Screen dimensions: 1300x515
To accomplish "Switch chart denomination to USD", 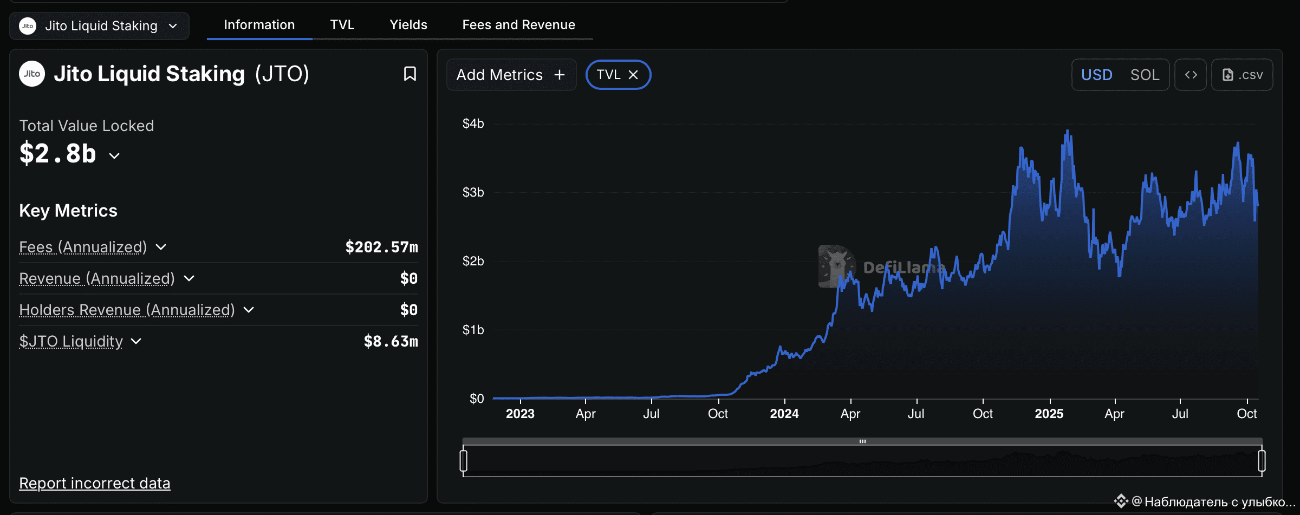I will click(1096, 75).
